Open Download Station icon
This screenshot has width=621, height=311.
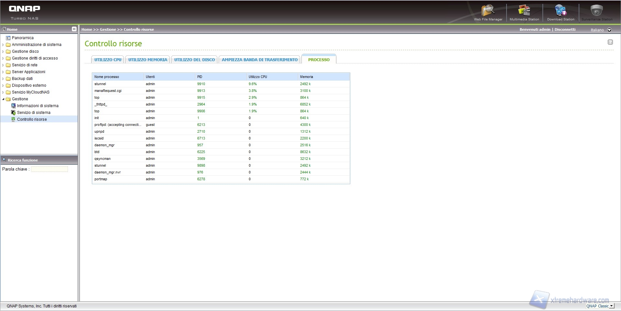click(x=561, y=11)
